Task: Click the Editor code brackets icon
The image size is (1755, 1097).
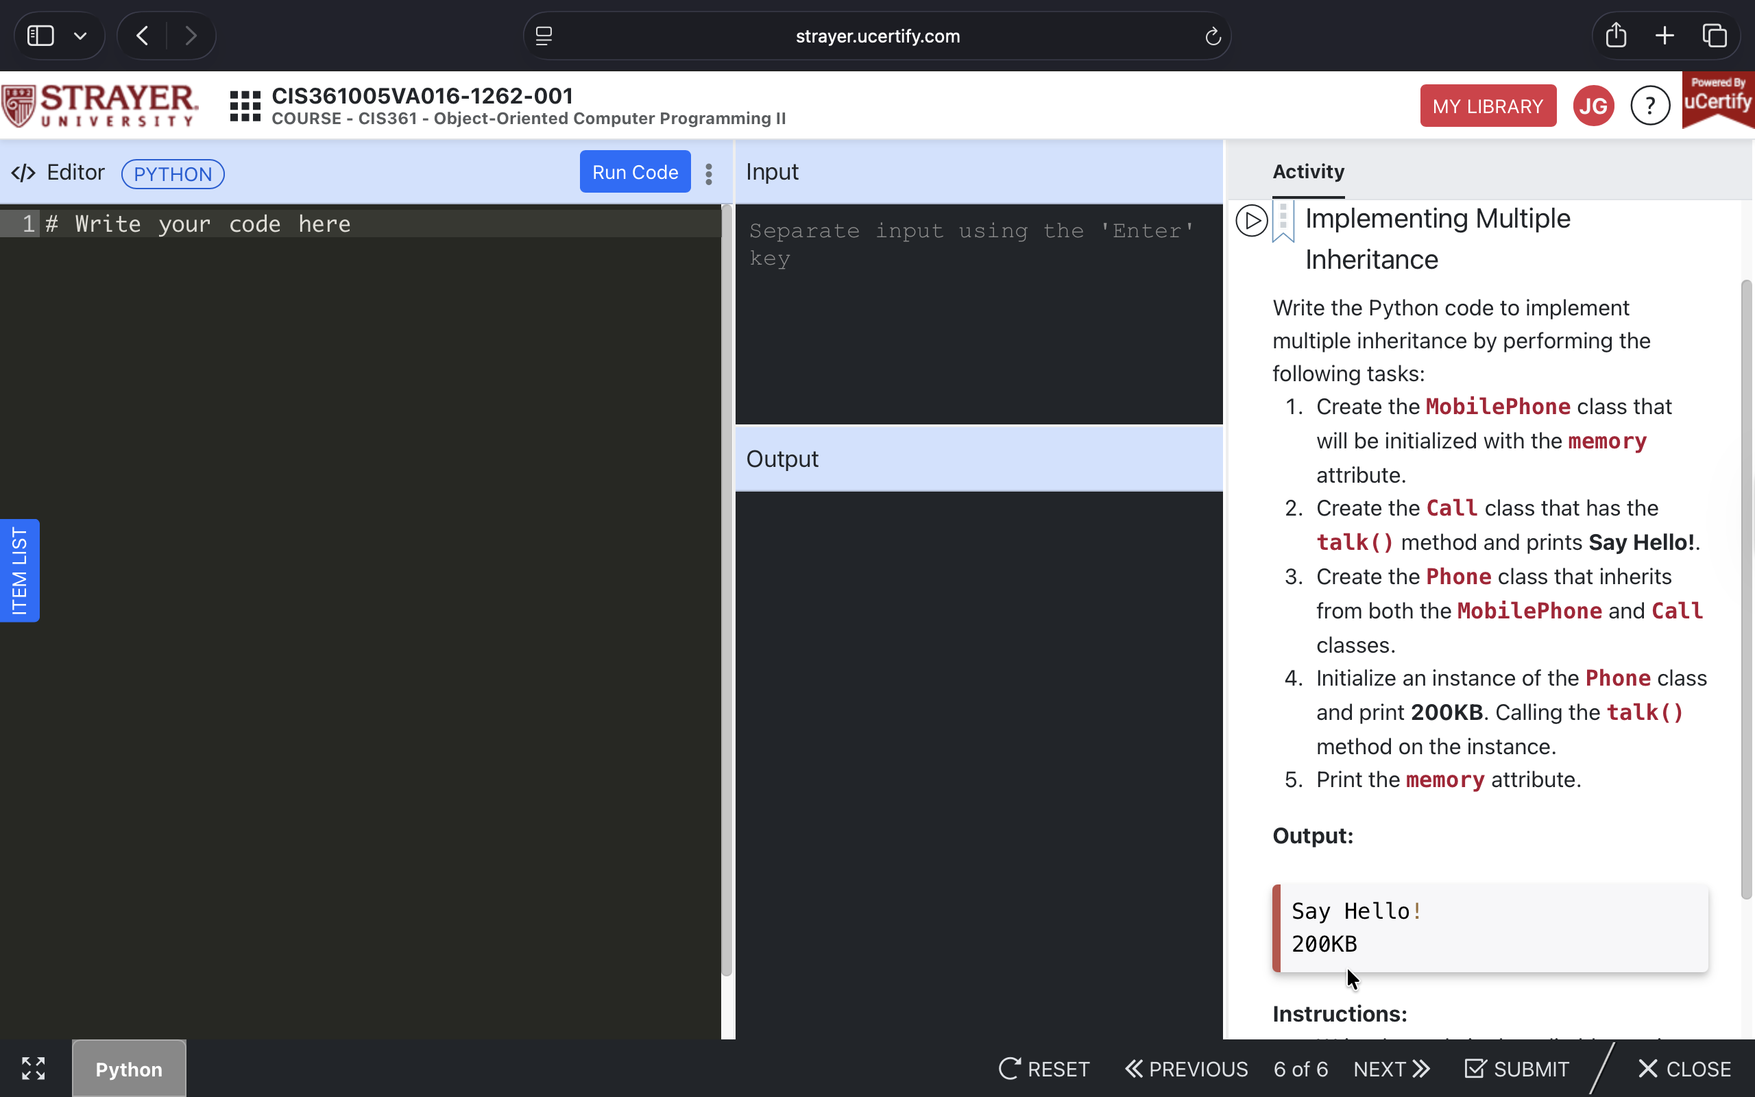Action: point(23,173)
